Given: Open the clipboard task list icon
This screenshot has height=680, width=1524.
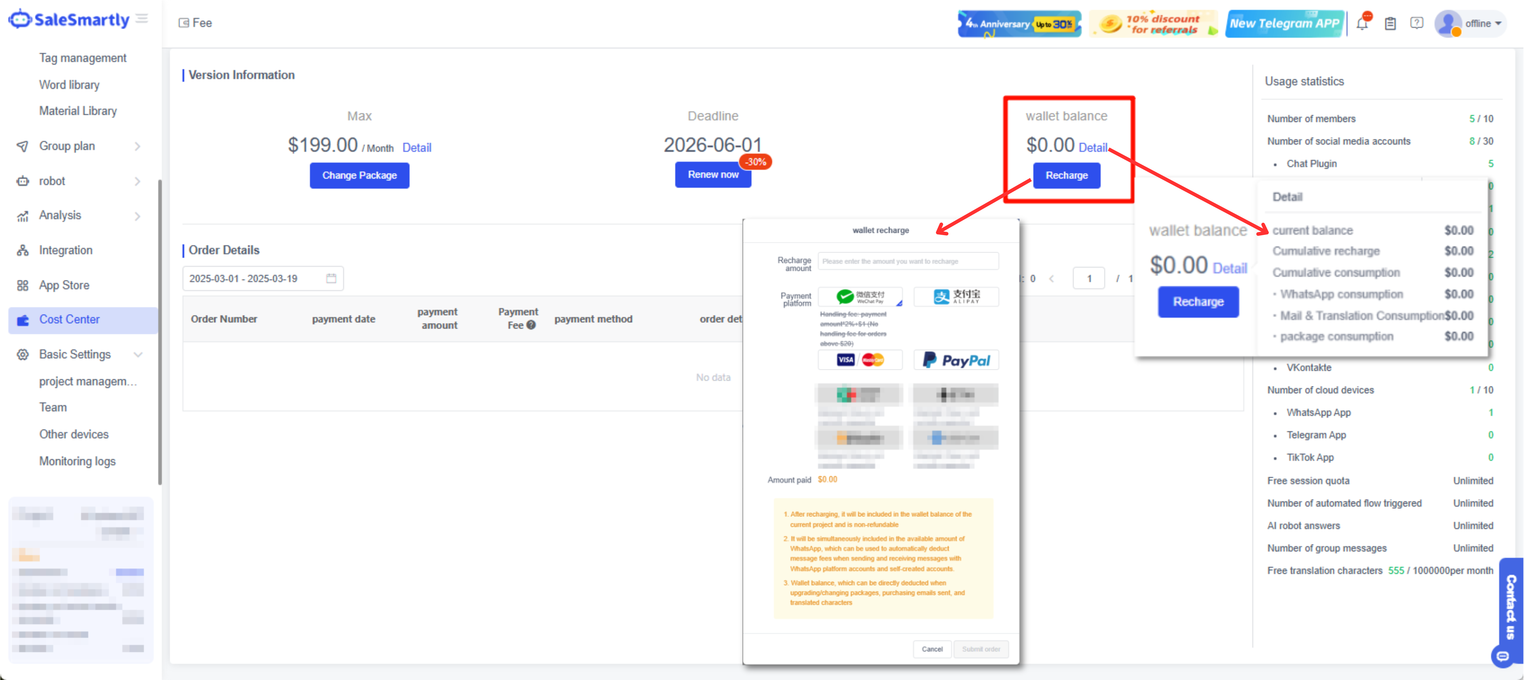Looking at the screenshot, I should [1390, 24].
